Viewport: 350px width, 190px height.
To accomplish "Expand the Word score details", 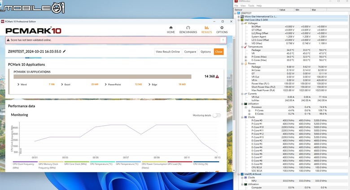I will click(x=18, y=85).
